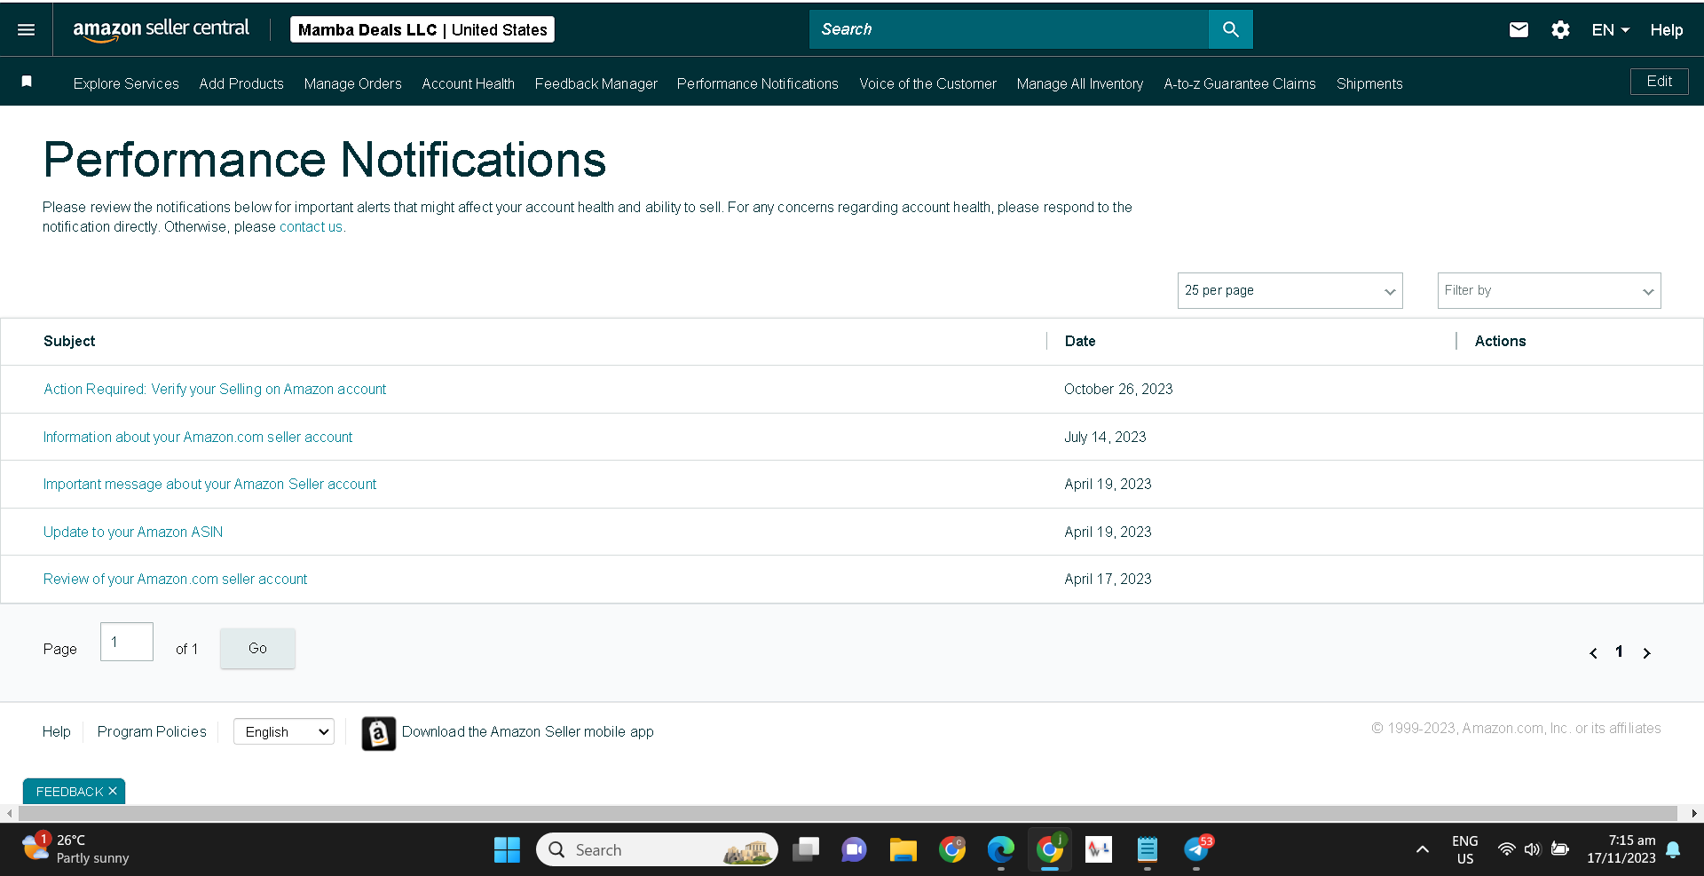Open Telegram from the taskbar

coord(1197,850)
